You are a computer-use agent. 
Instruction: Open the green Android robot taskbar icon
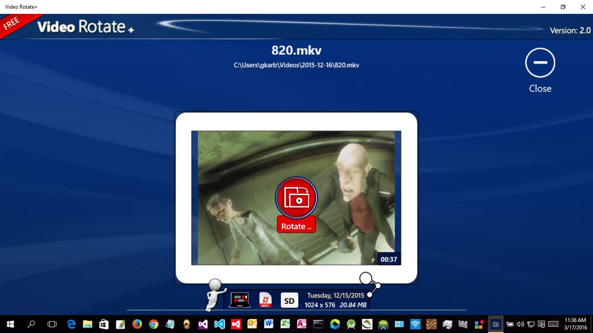(383, 324)
